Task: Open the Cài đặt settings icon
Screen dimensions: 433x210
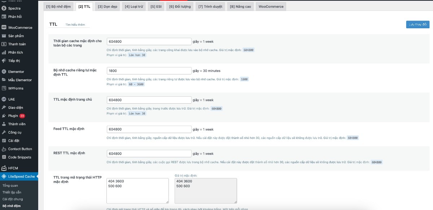Action: click(4, 141)
